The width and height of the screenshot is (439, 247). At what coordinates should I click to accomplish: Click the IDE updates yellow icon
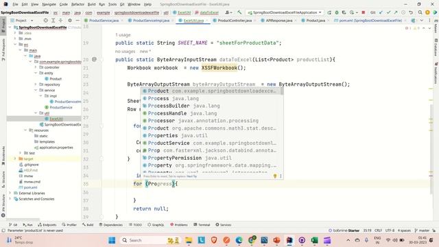click(427, 12)
